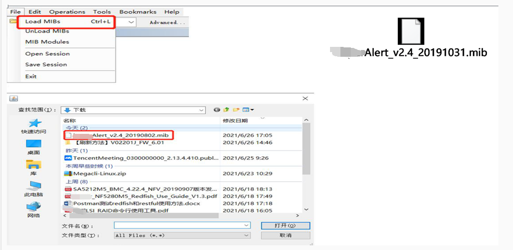The height and width of the screenshot is (250, 513).
Task: Choose Load MIBs from File menu
Action: (x=43, y=21)
